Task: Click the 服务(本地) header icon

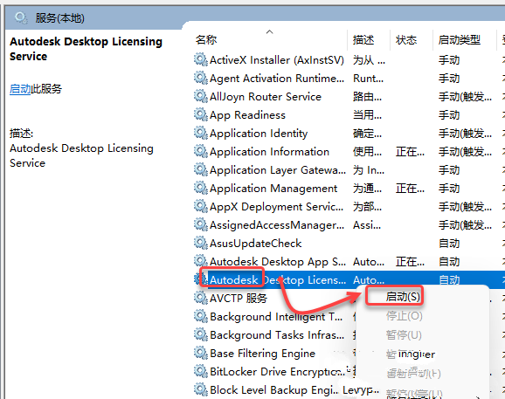Action: 21,18
